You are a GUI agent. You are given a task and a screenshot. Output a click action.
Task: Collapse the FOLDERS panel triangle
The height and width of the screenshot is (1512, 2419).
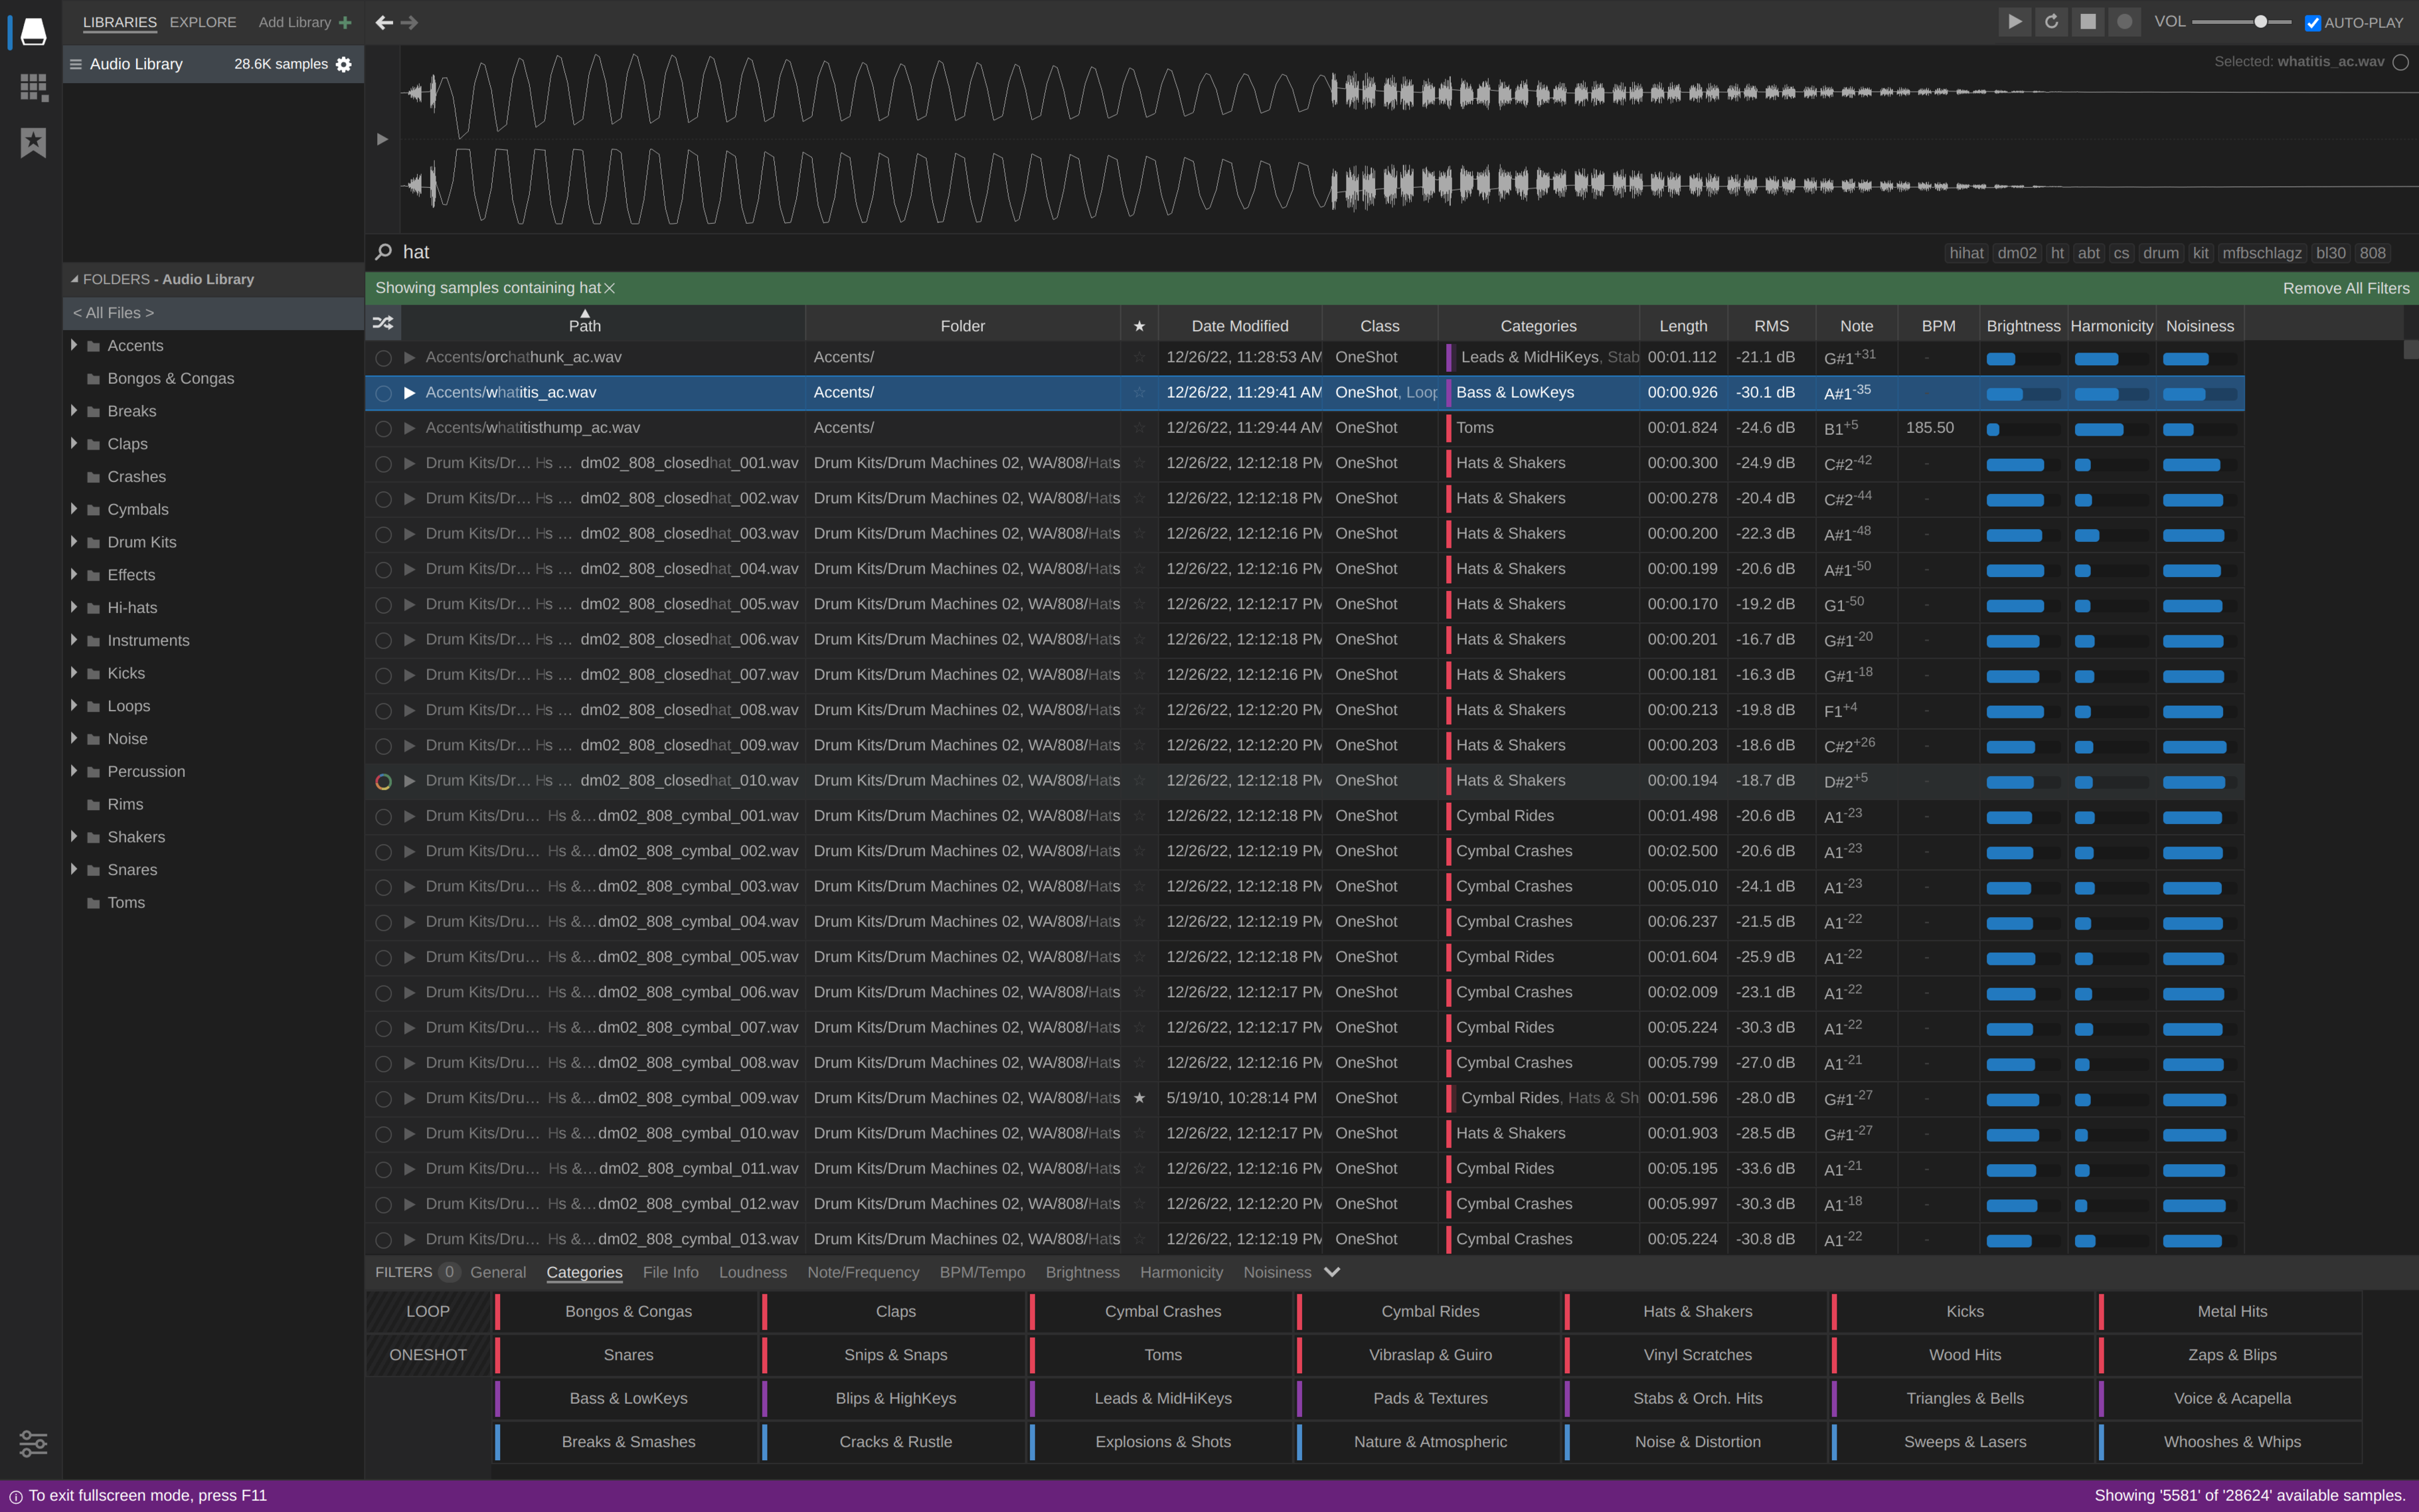pos(74,279)
